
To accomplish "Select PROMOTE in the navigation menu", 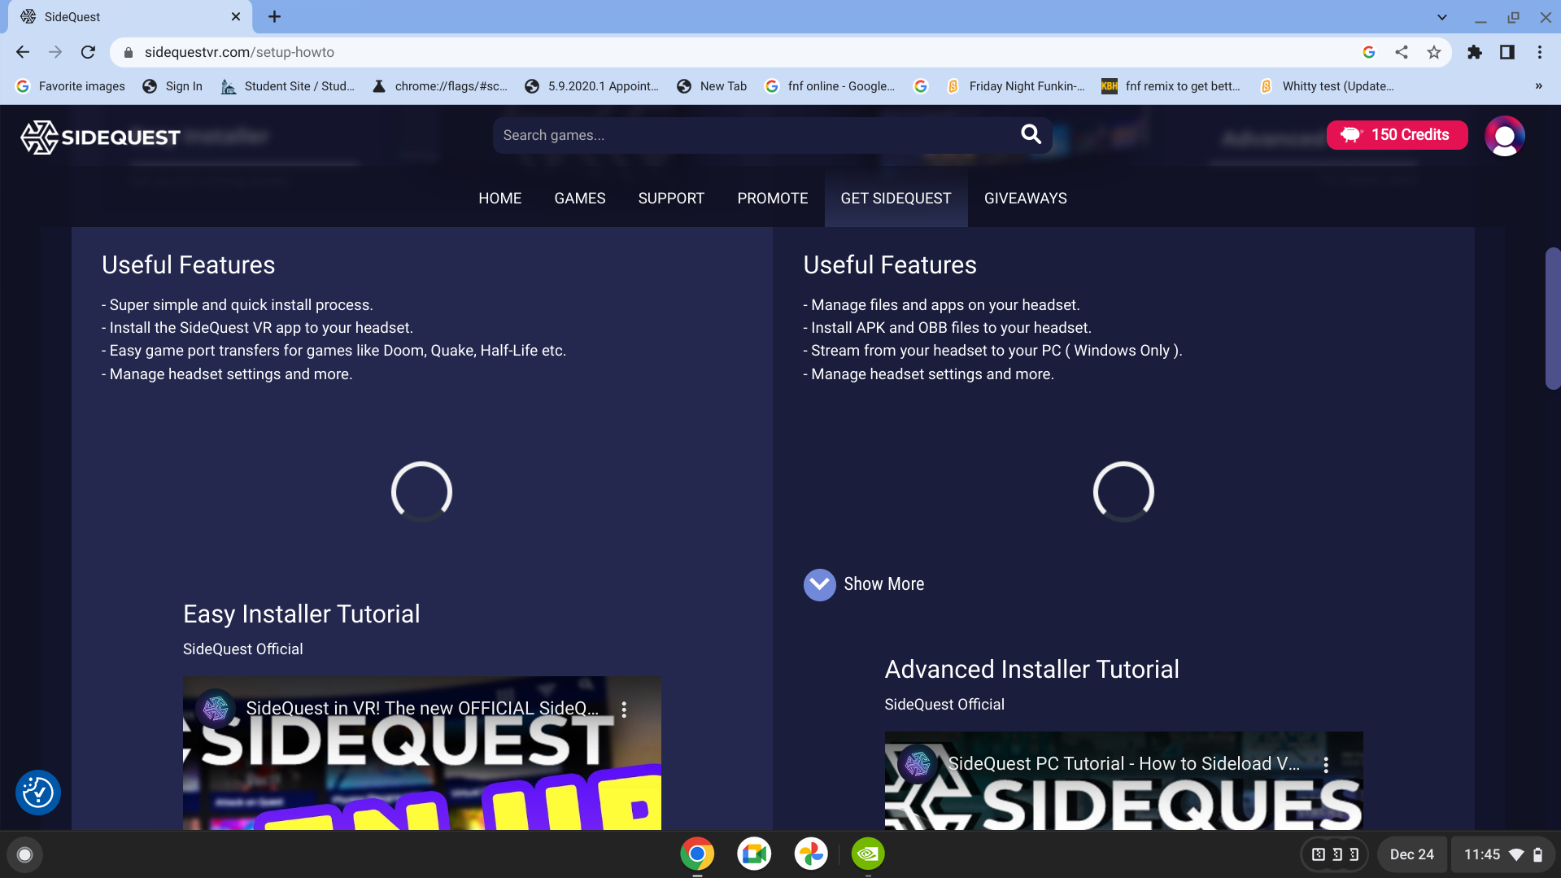I will (x=772, y=198).
